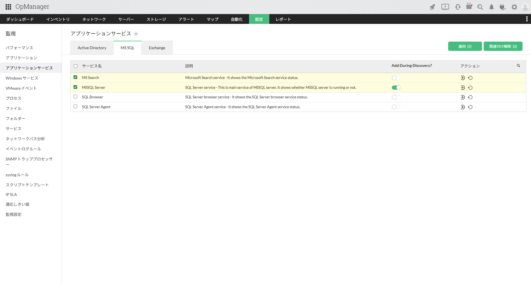
Task: Click dissociate arrow icon for SQL Server Agent
Action: coord(470,107)
